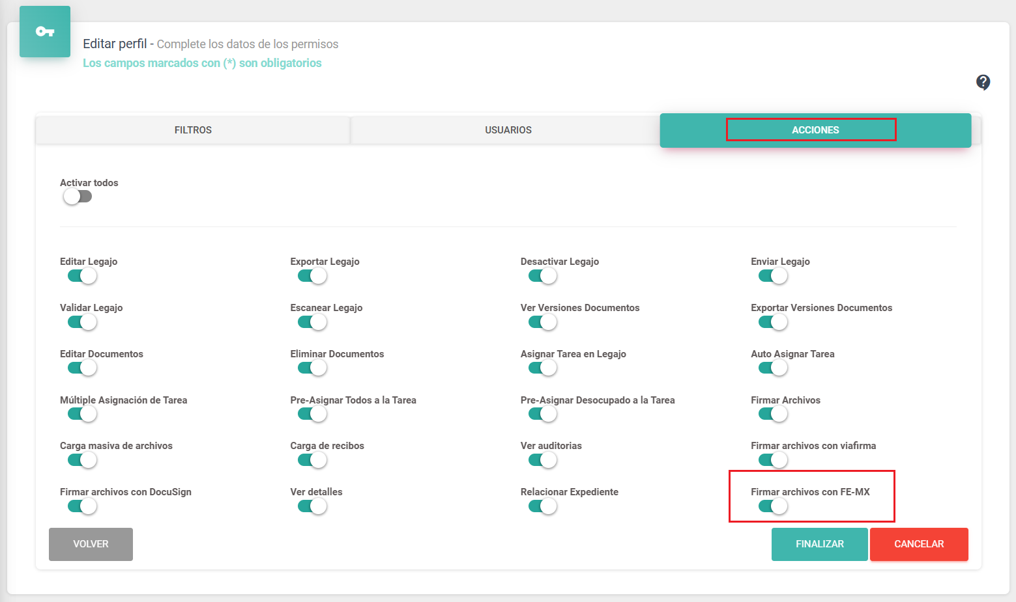Toggle Ver Versiones Documentos switch
Viewport: 1016px width, 602px height.
pyautogui.click(x=542, y=322)
